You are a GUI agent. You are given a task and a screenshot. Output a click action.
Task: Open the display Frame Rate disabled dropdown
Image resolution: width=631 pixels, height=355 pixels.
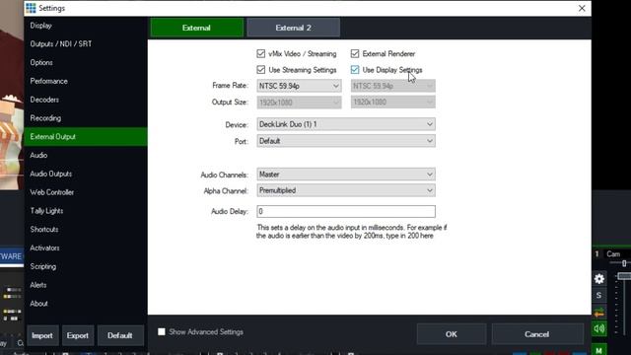click(x=392, y=86)
